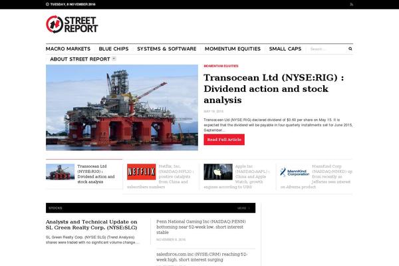Screen dimensions: 399x266
Task: Open the About Street Report menu
Action: pos(80,59)
